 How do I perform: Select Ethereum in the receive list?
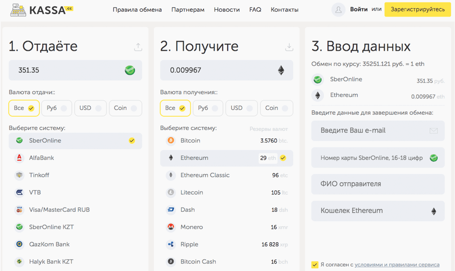[x=227, y=158]
